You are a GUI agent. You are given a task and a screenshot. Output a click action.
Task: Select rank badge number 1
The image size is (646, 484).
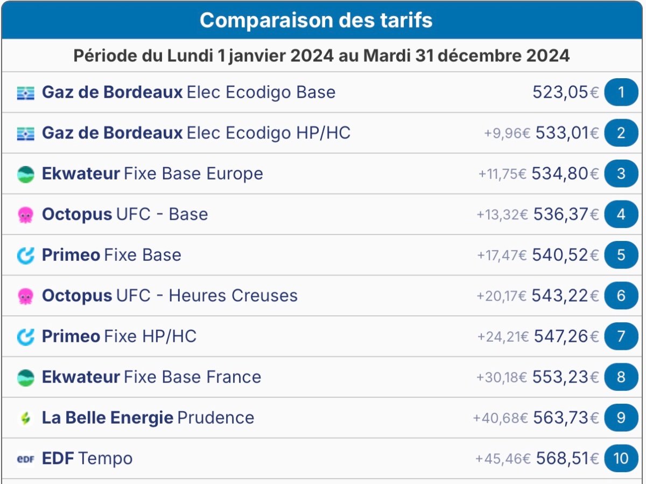coord(621,92)
